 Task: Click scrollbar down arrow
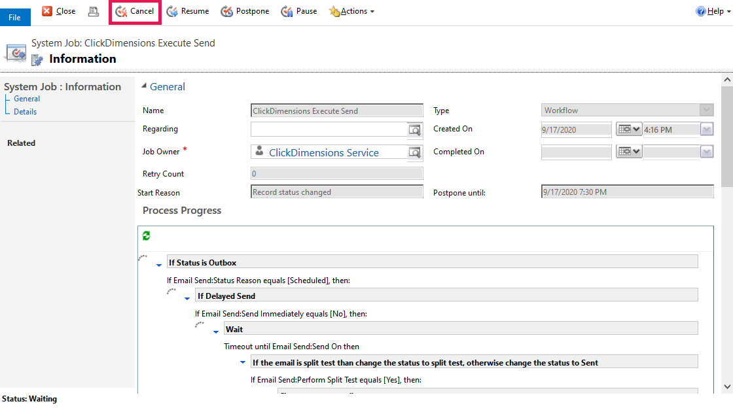pyautogui.click(x=727, y=386)
